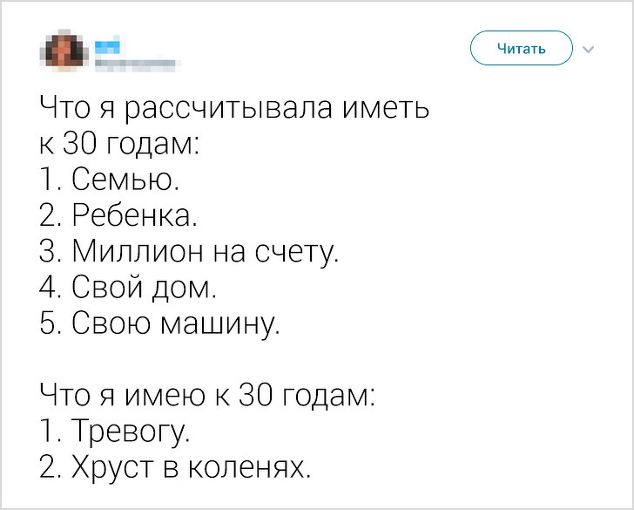Click the word "машину" in item 5
Image resolution: width=634 pixels, height=510 pixels.
227,324
